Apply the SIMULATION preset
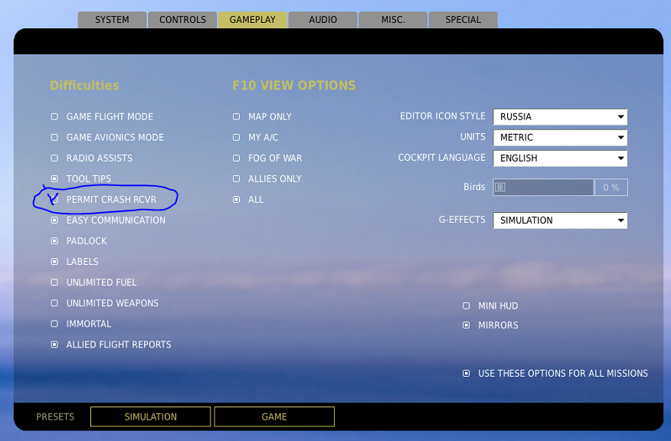 tap(151, 416)
